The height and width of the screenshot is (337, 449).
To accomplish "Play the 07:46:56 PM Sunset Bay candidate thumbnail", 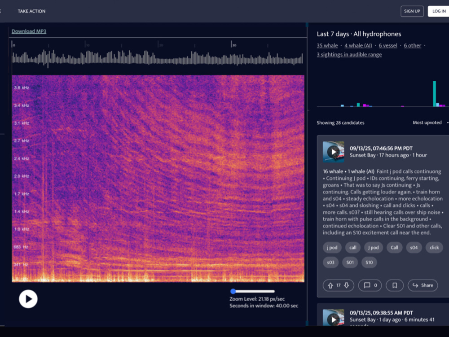I will coord(333,152).
